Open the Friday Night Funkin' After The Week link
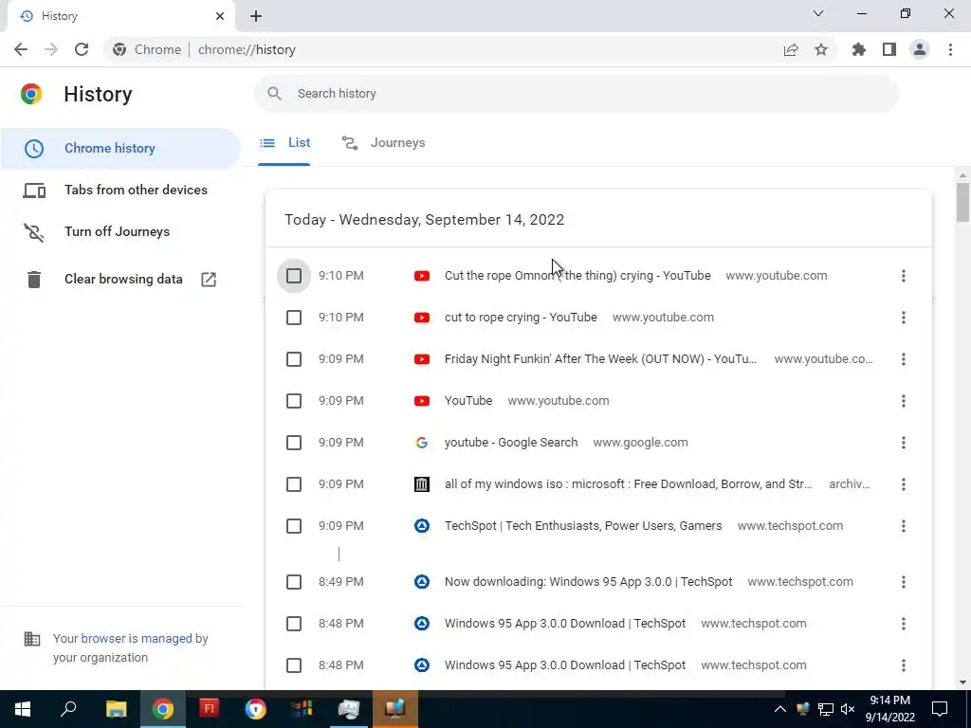 (x=600, y=359)
